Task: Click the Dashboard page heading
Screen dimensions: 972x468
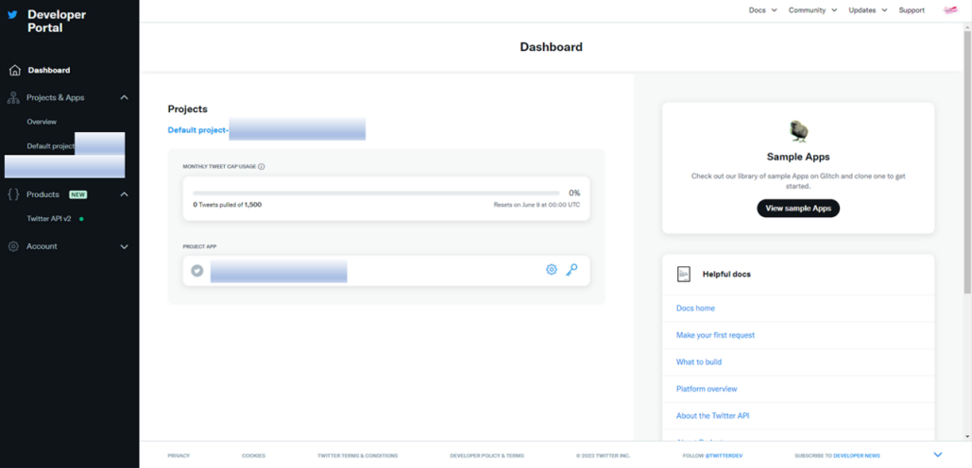Action: pos(551,47)
